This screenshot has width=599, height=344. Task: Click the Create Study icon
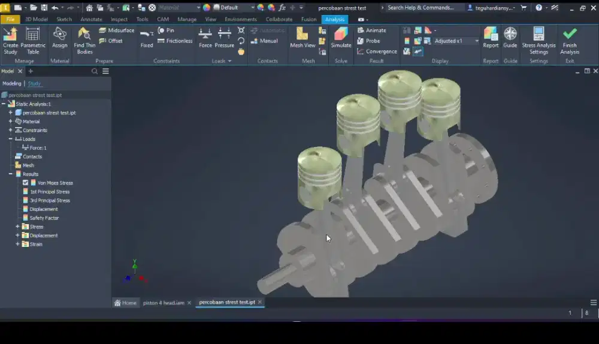point(10,41)
